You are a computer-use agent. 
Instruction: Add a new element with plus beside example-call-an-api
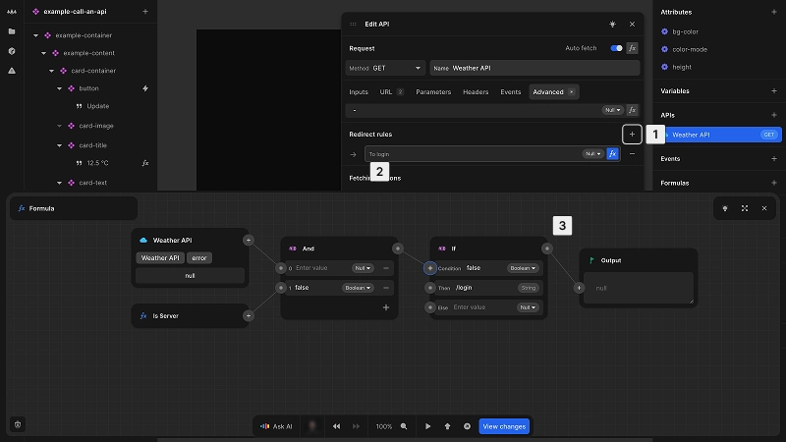(145, 11)
